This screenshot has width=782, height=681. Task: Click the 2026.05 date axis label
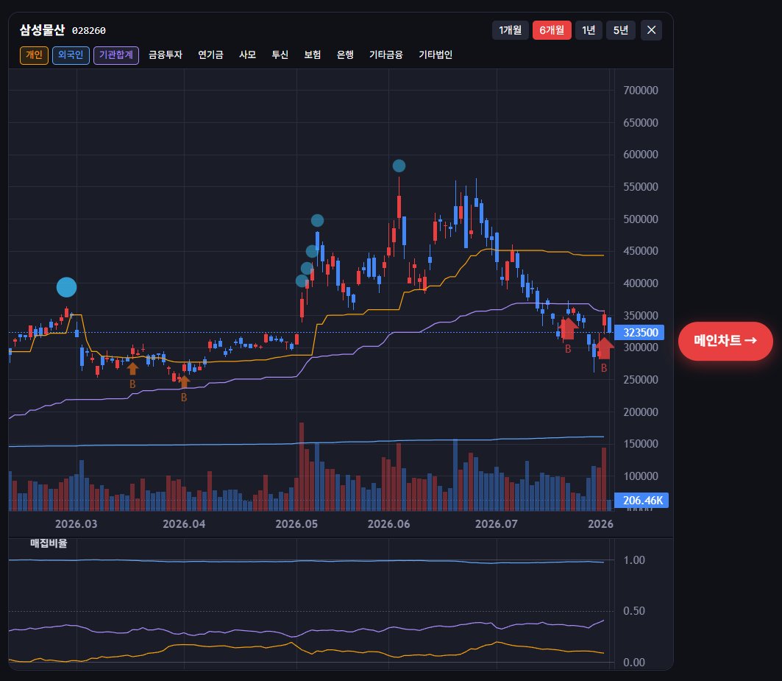[x=296, y=523]
